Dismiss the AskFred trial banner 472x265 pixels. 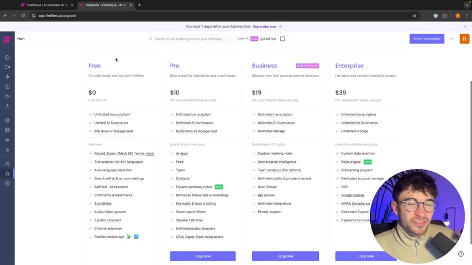[465, 26]
